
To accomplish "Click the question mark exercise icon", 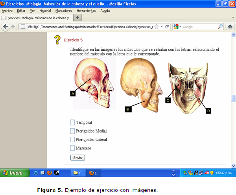I will click(58, 40).
